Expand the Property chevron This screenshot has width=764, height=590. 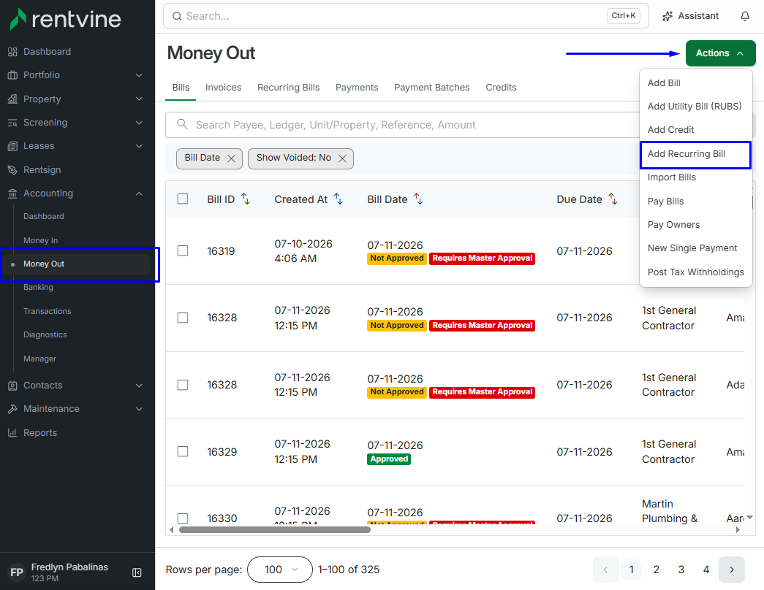tap(139, 99)
